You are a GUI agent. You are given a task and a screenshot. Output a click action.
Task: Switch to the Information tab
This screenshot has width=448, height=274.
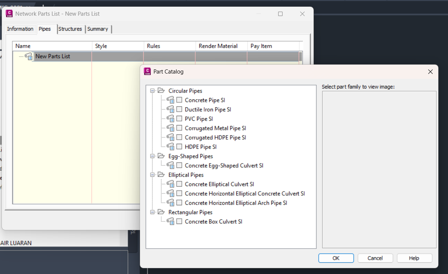coord(20,29)
